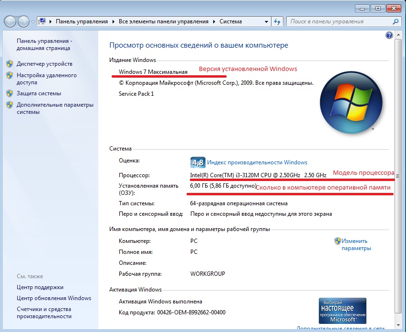Click shield icon beside Дополнительные параметры системы

pyautogui.click(x=10, y=105)
